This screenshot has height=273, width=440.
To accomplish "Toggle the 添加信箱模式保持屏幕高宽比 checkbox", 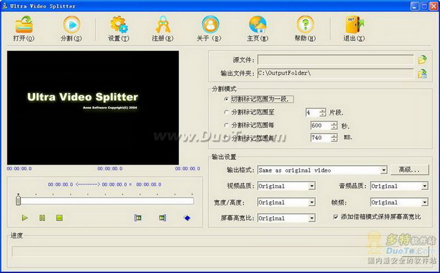I will (335, 217).
